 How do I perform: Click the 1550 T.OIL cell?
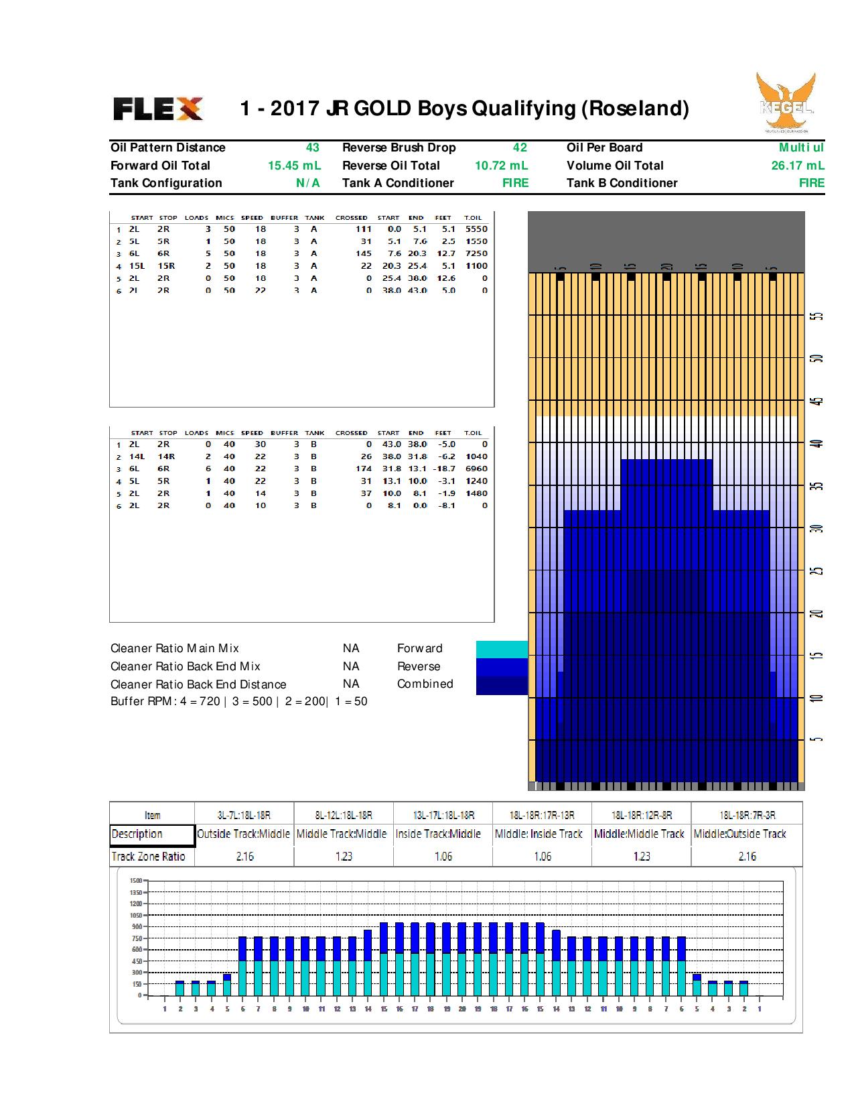(x=476, y=241)
